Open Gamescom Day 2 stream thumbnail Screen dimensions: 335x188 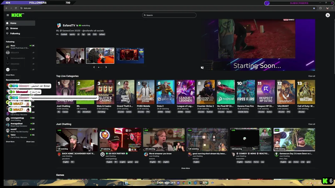[294, 140]
